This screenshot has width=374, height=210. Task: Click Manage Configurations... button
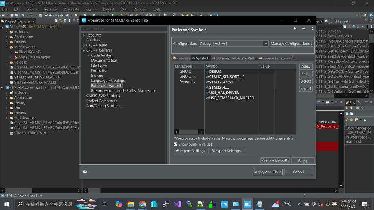(291, 44)
